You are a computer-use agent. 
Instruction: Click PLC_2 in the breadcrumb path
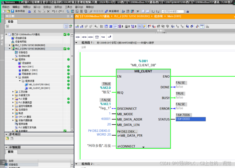click(132, 16)
